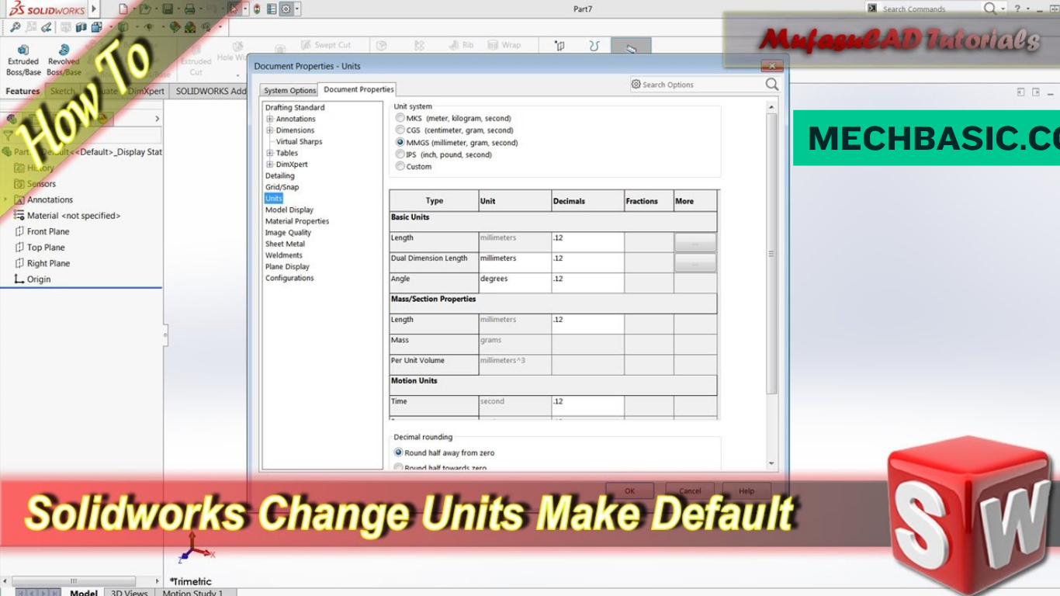Select the MKS unit system radio

(x=400, y=118)
